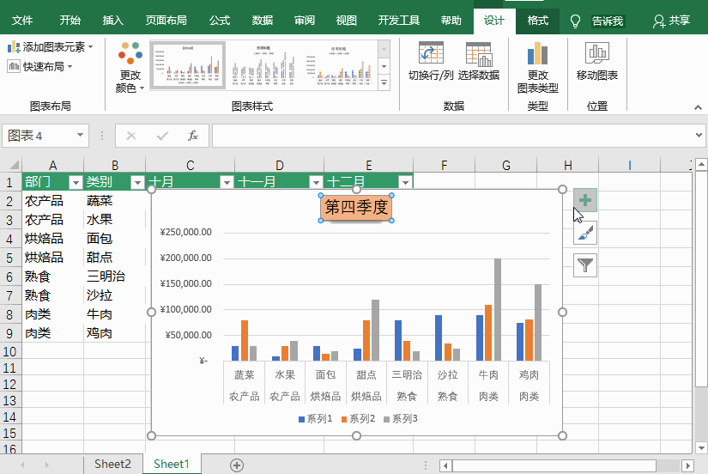Switch to the 插入 tab
The width and height of the screenshot is (708, 474).
pyautogui.click(x=113, y=21)
